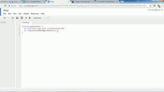
Task: Open the Run menu
Action: pos(20,14)
